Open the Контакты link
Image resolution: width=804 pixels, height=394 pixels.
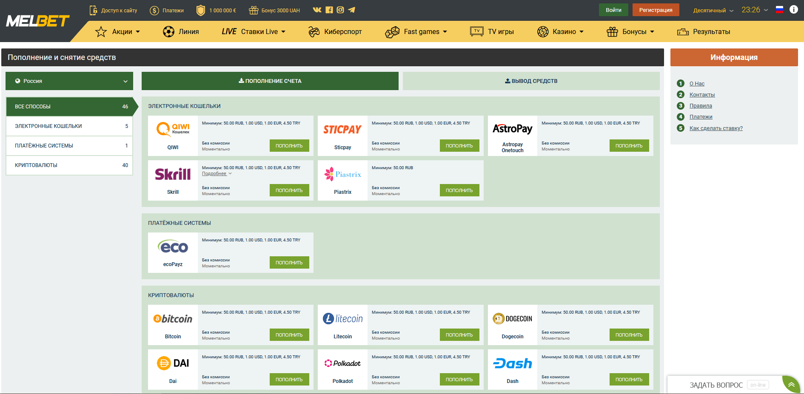(x=702, y=95)
